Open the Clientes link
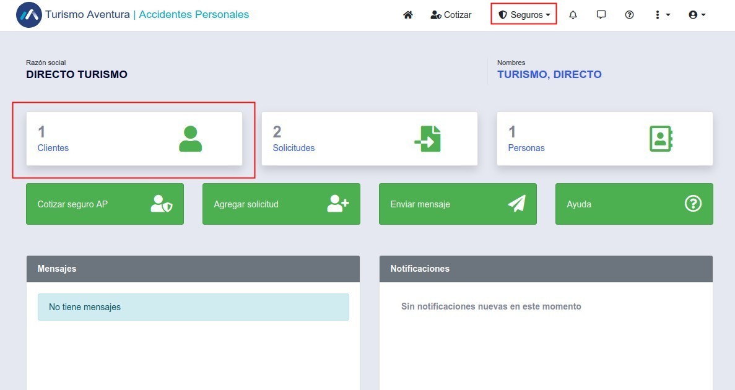Screen dimensions: 735x390 53,148
